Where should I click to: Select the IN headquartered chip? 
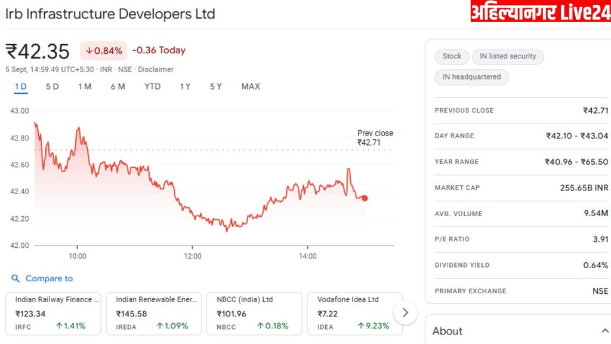pos(471,77)
